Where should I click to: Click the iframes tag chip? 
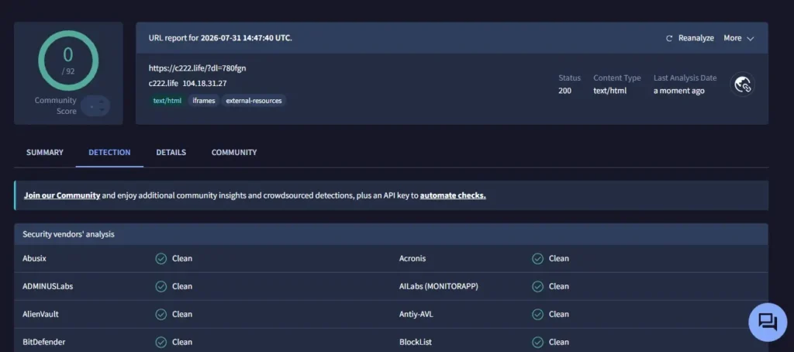click(204, 101)
